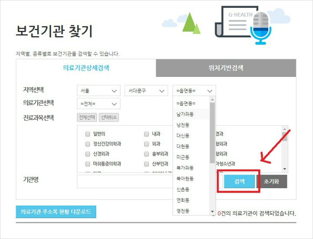Pick 미근동 option
Image resolution: width=313 pixels, height=239 pixels.
point(191,157)
